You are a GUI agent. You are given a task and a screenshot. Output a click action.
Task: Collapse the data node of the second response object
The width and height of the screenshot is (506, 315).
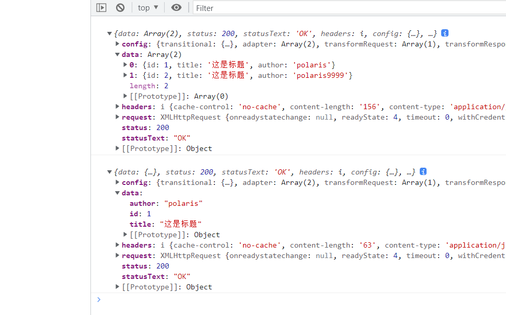click(x=118, y=193)
